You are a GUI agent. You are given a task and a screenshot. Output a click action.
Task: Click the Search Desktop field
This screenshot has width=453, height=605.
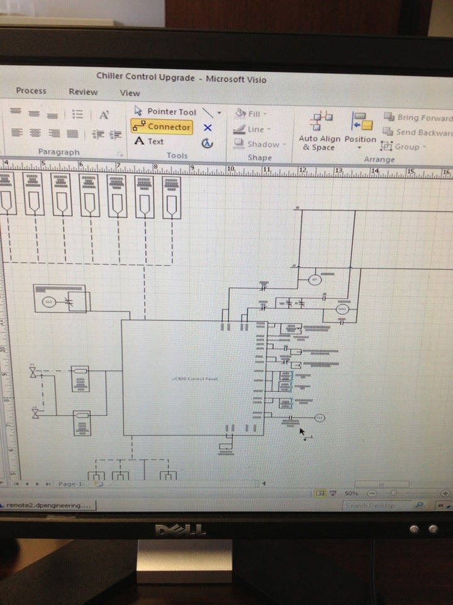click(376, 505)
